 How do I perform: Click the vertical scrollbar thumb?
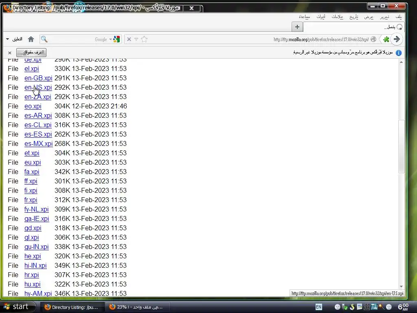pyautogui.click(x=401, y=147)
